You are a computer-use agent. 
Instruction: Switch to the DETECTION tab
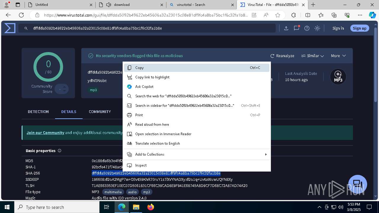38,112
